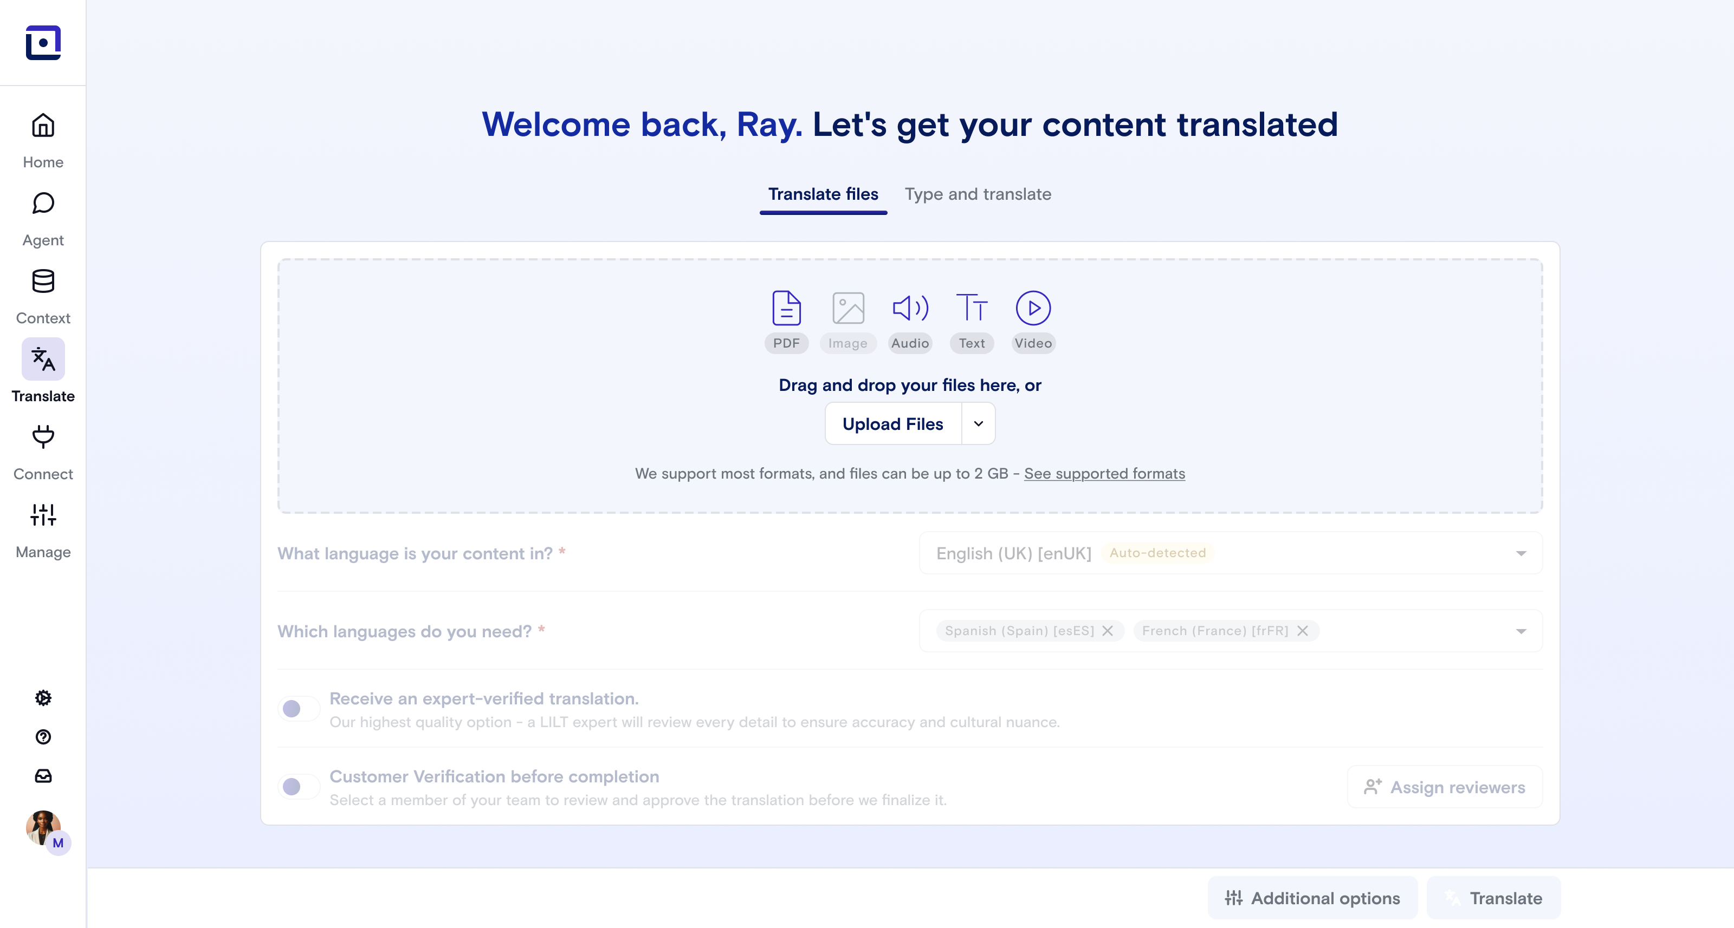1734x928 pixels.
Task: Open the See supported formats link
Action: click(1104, 473)
